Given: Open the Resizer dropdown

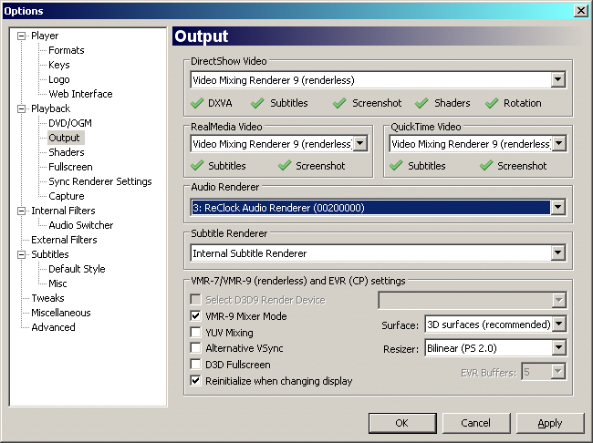Looking at the screenshot, I should [559, 348].
